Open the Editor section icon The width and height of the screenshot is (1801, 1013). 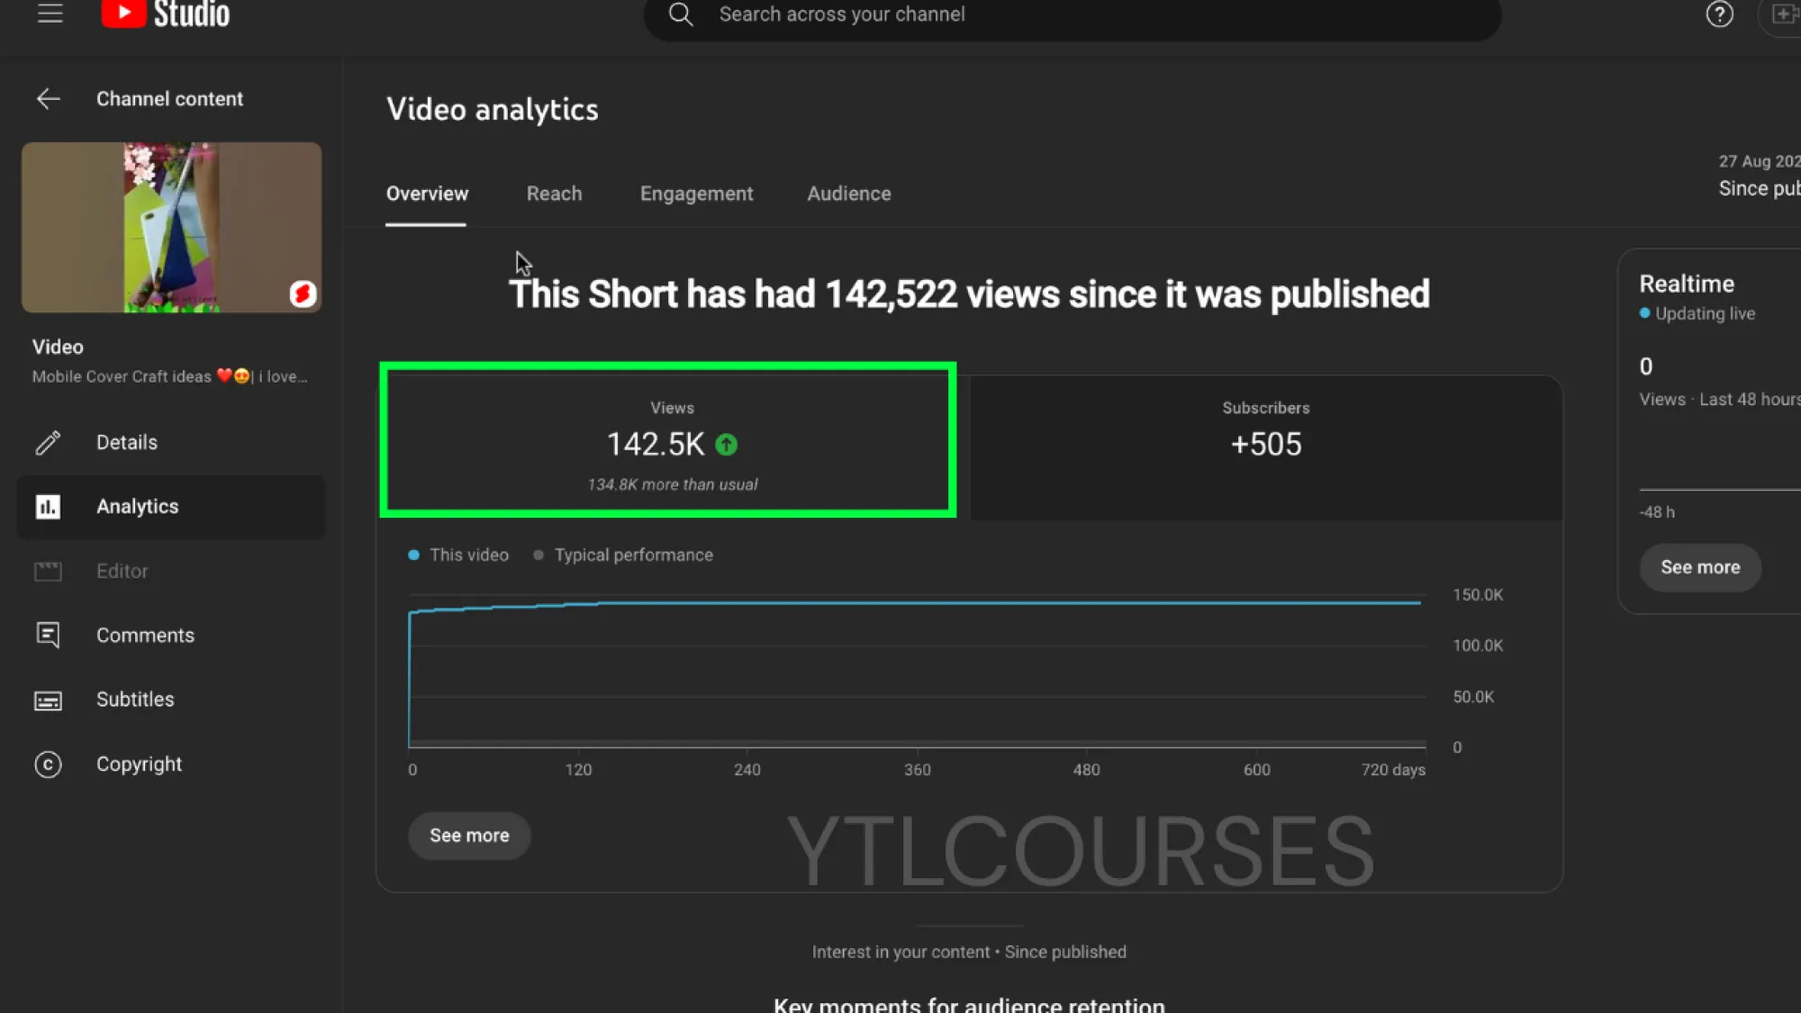coord(48,571)
